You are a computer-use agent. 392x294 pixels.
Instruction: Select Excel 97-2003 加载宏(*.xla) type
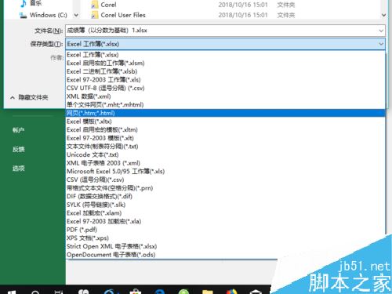click(226, 221)
